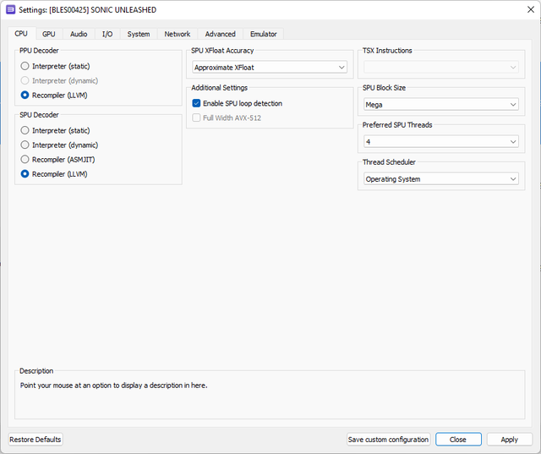Click the PPU Decoder group label
Viewport: 541px width, 454px height.
39,51
